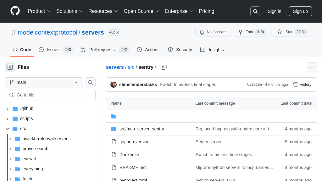Screen dimensions: 322x181
Task: Open the search magnifier in header
Action: (x=255, y=11)
